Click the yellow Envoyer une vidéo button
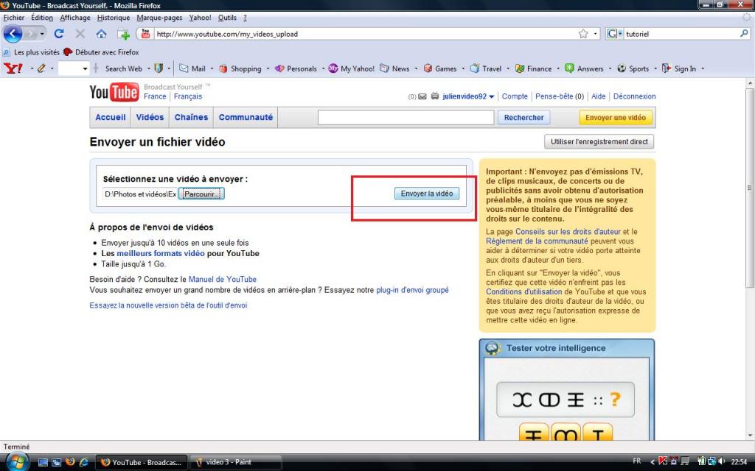 (616, 117)
